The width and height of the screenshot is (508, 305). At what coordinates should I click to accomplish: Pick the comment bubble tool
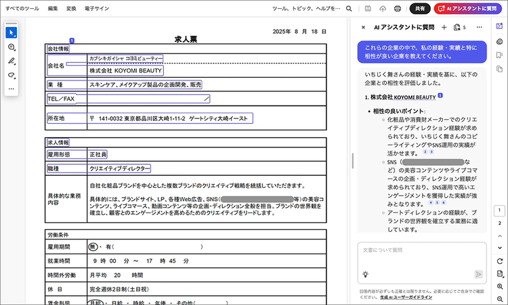point(12,47)
